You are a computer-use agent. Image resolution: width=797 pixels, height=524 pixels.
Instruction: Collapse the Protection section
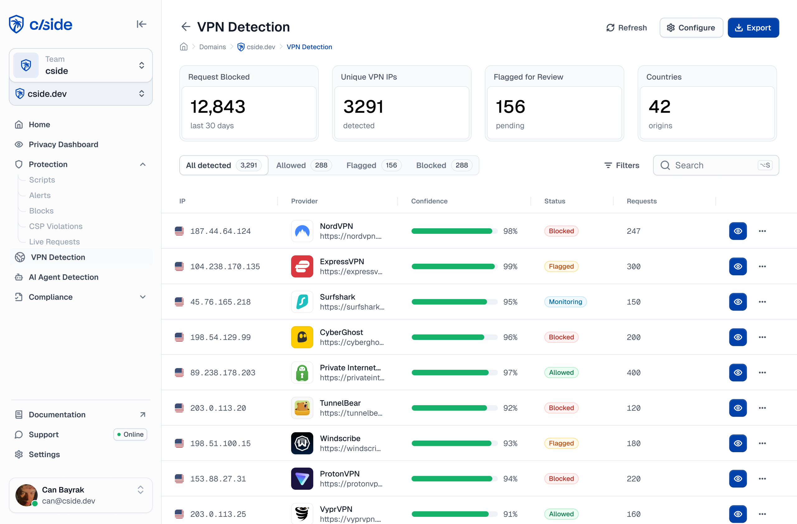click(143, 164)
